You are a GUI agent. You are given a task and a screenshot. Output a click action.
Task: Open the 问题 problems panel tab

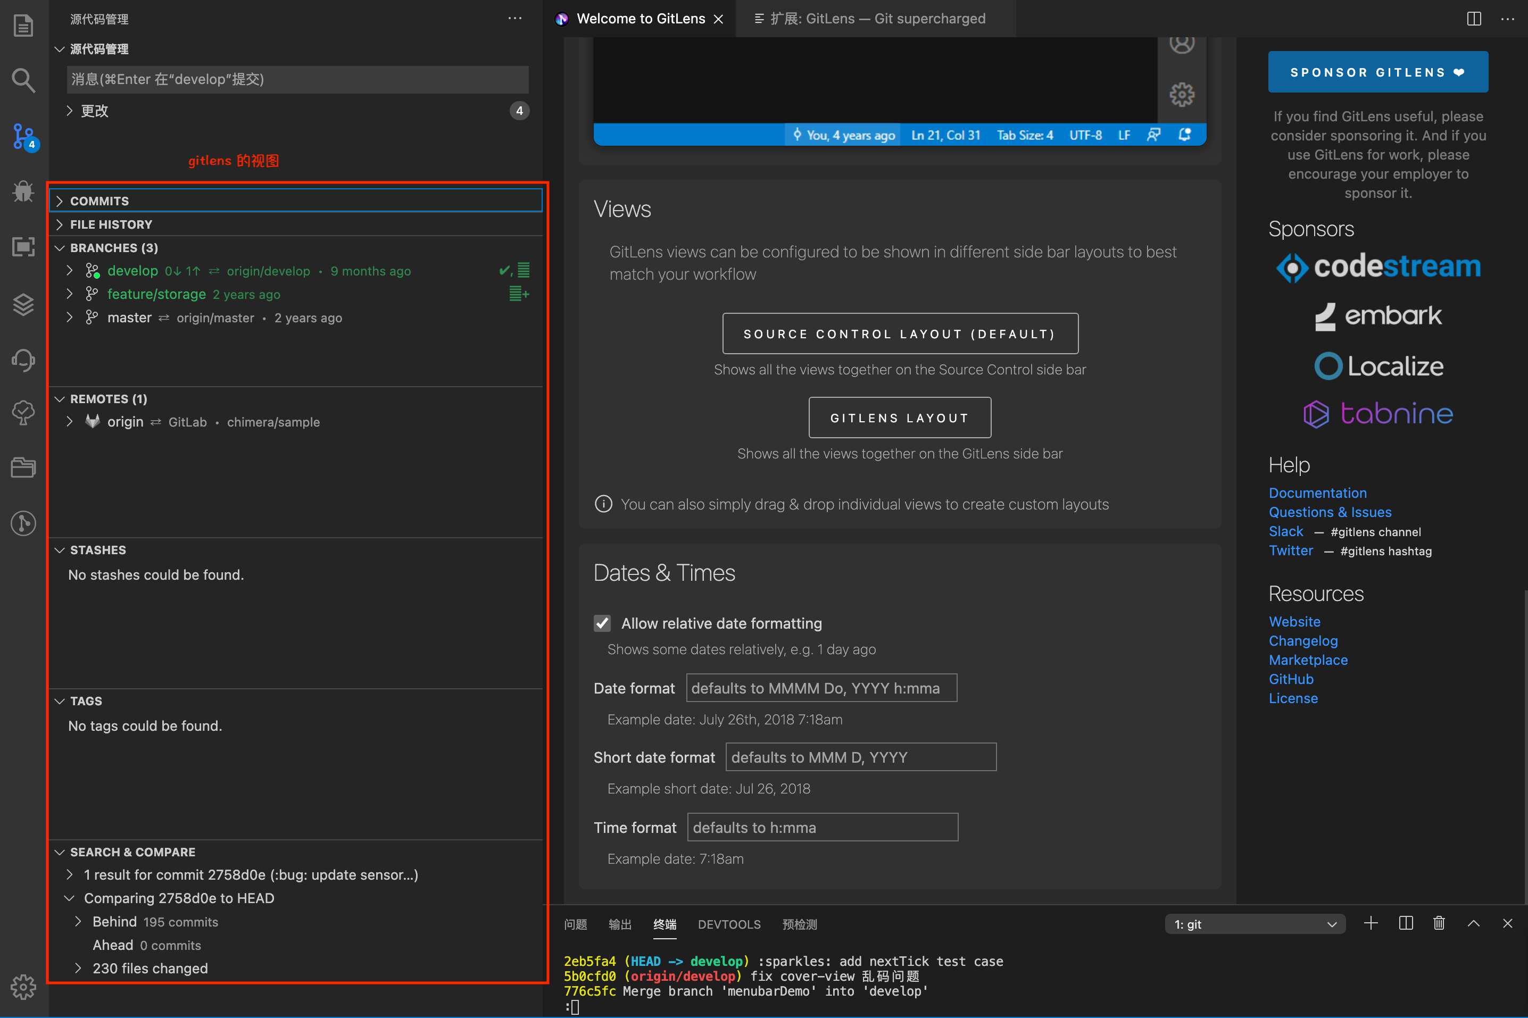click(575, 924)
